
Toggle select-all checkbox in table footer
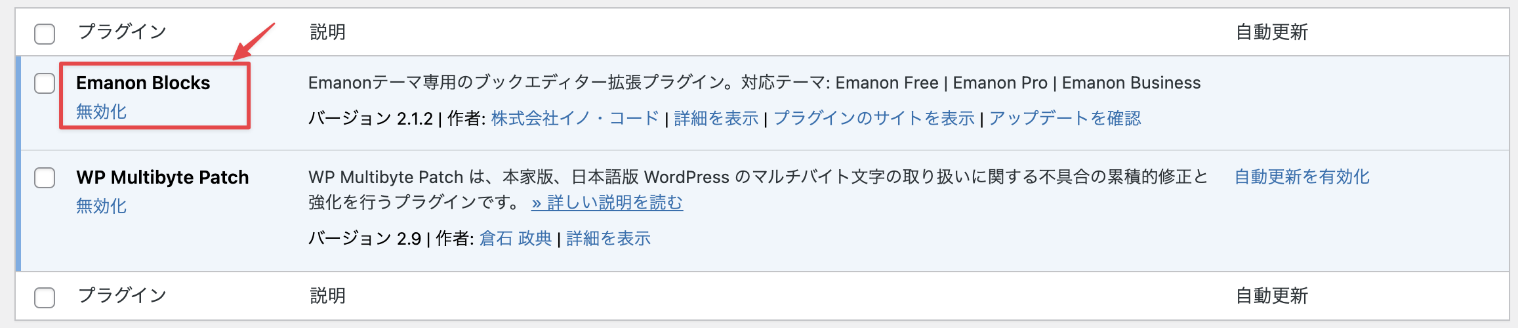click(x=45, y=297)
